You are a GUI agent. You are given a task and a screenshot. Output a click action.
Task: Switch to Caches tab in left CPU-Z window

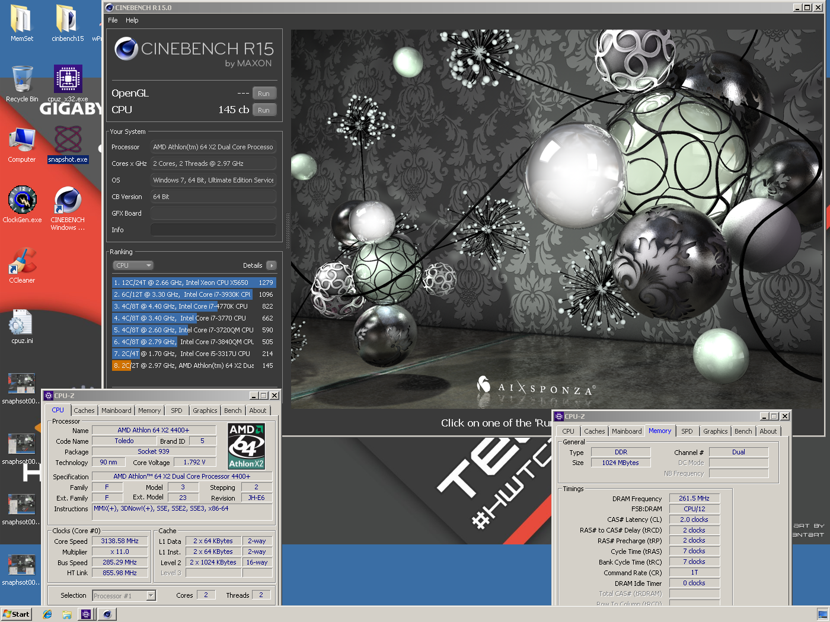pos(84,411)
